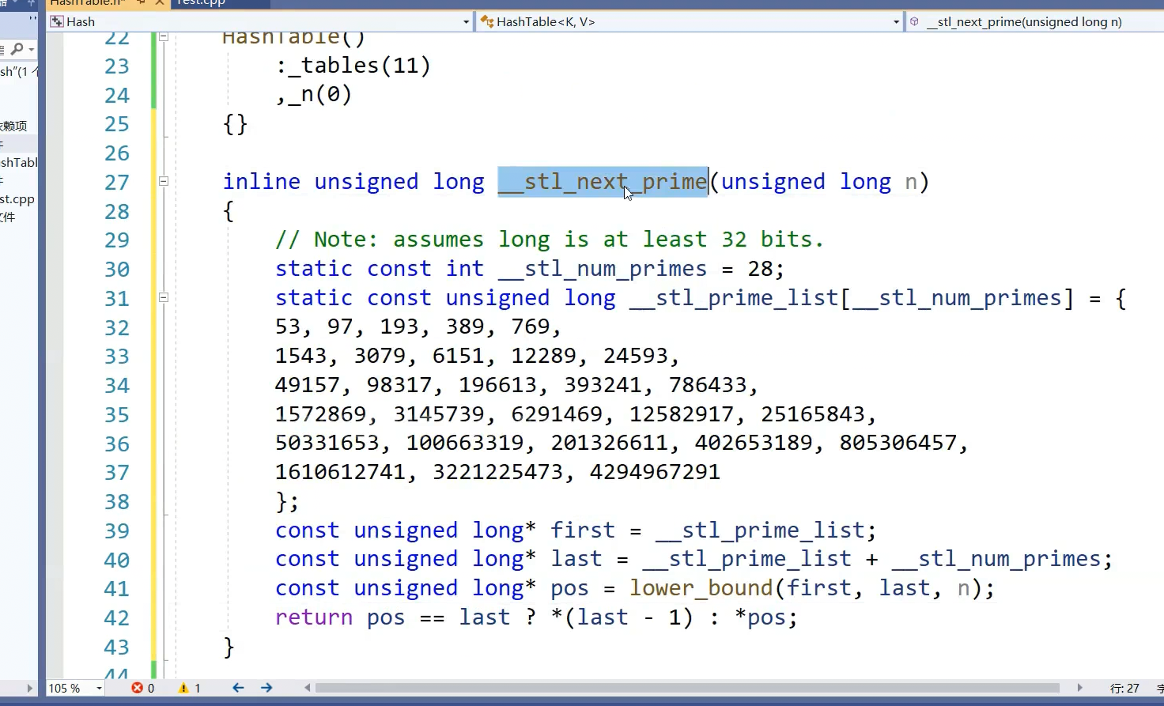
Task: Select Test.cpp in the Solution Explorer
Action: (18, 199)
